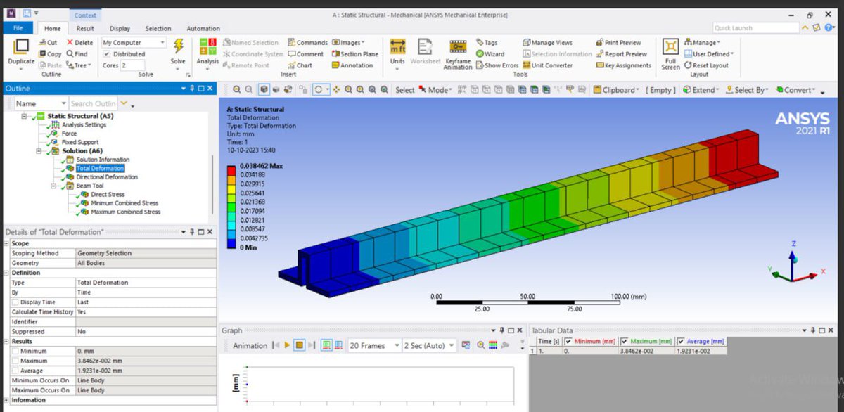The image size is (844, 412).
Task: Open the Tags tool
Action: (487, 43)
